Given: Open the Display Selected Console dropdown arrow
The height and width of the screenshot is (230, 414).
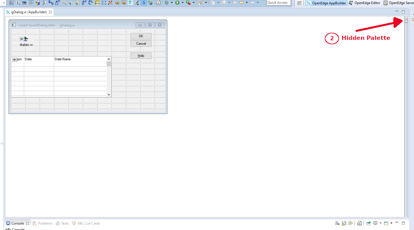Looking at the screenshot, I should coord(380,223).
